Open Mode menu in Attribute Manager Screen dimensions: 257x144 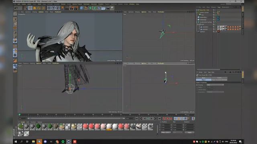(x=200, y=72)
